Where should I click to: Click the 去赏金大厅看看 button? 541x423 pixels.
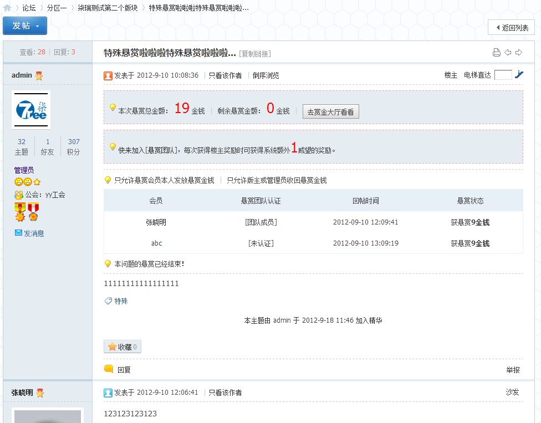tap(331, 111)
